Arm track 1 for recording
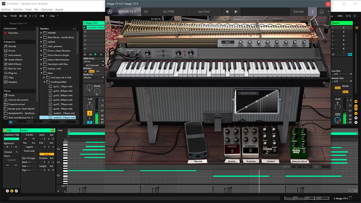Image resolution: width=361 pixels, height=203 pixels. [90, 122]
